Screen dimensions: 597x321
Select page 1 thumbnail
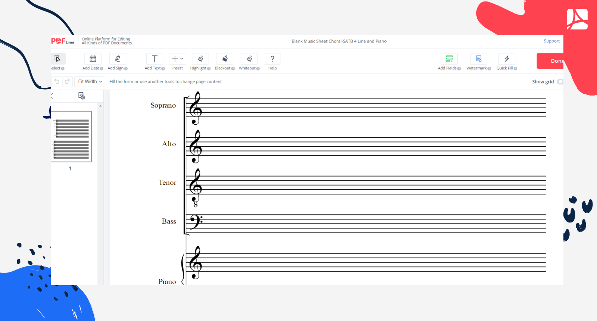(71, 137)
